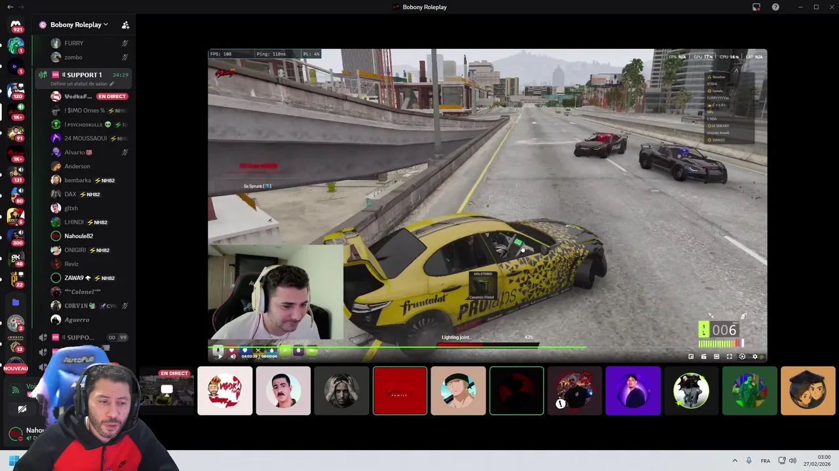Open Discord direct messages home icon
Image resolution: width=839 pixels, height=471 pixels.
[16, 24]
